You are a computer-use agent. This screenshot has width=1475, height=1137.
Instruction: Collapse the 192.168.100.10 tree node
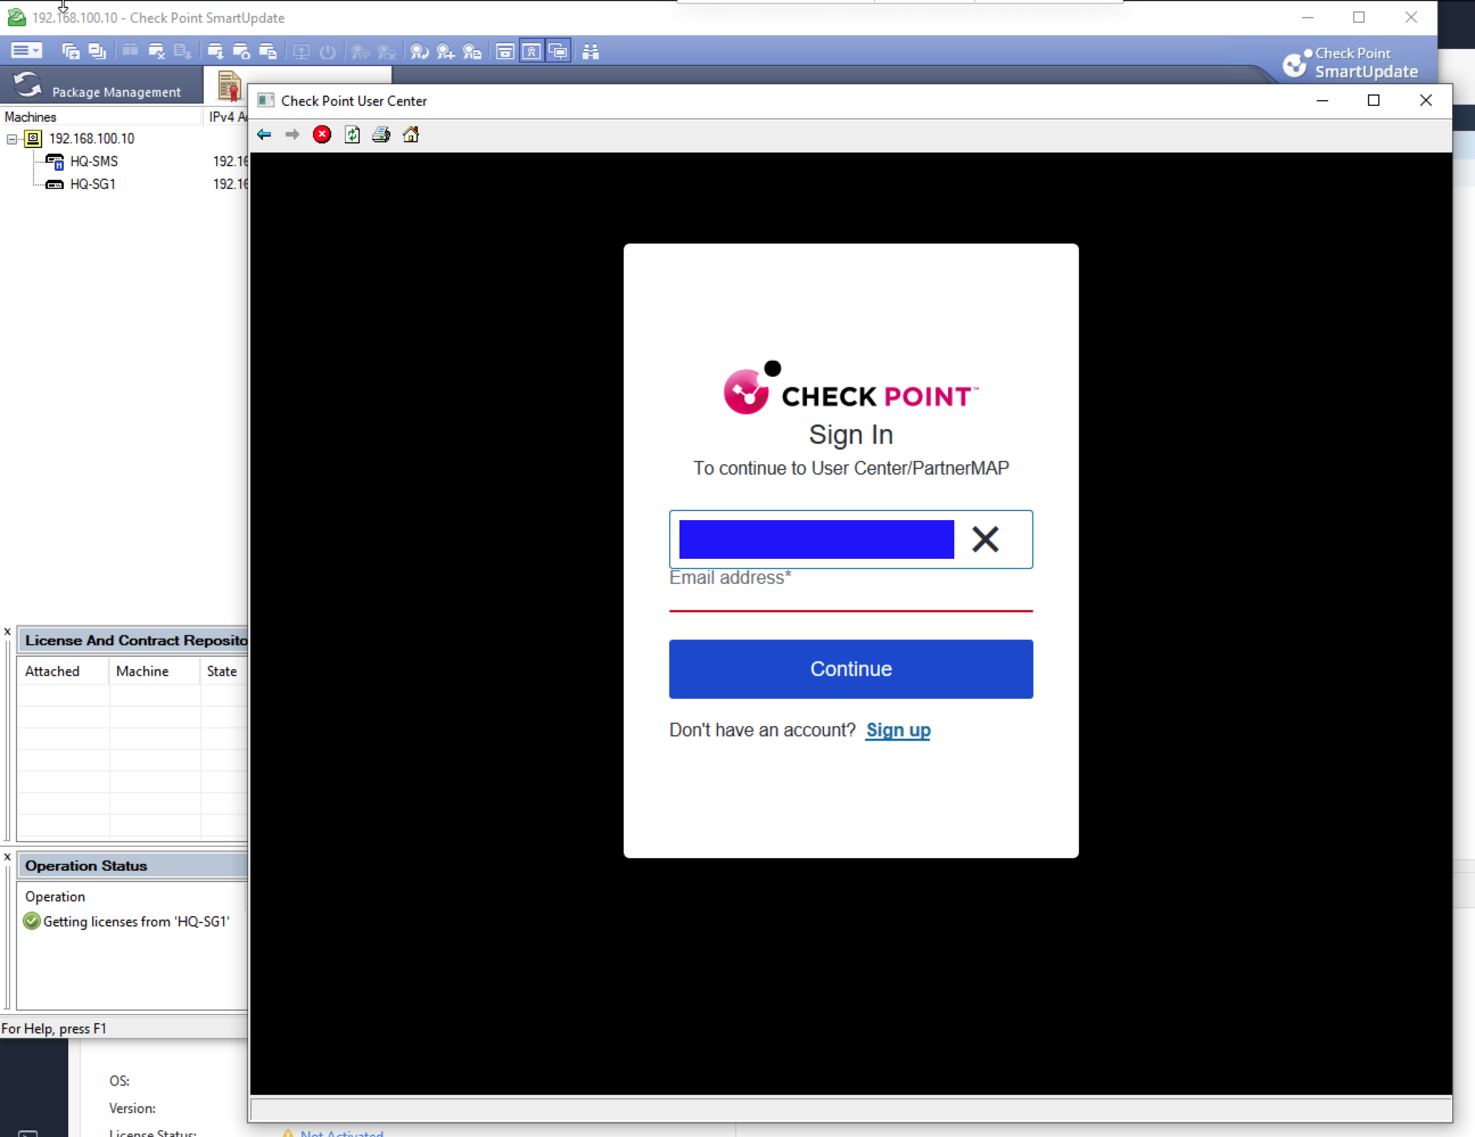[x=11, y=138]
